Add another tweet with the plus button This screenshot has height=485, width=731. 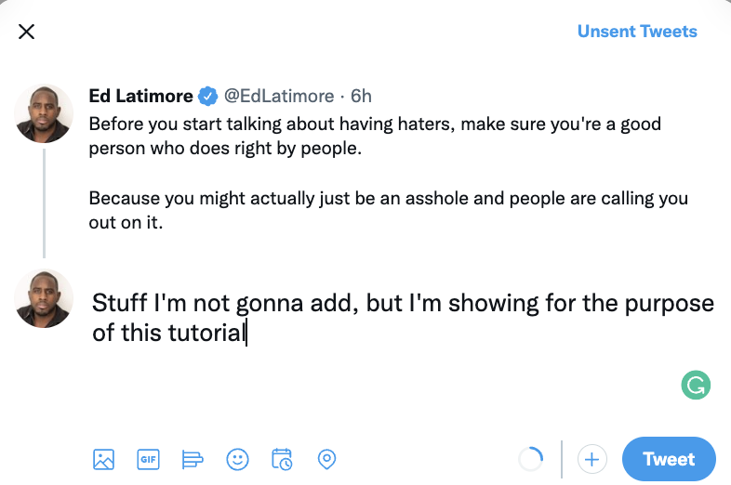(592, 459)
